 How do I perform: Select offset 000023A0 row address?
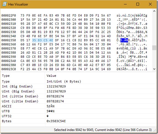(x=9, y=61)
